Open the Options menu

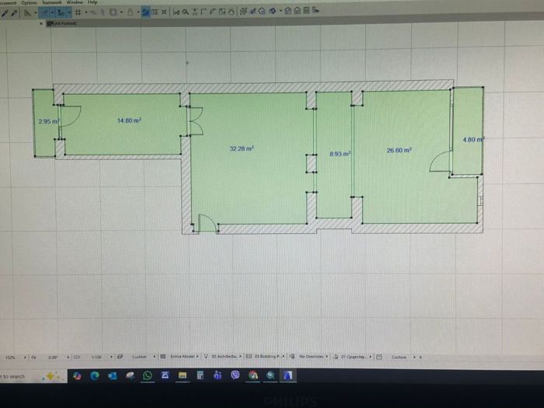click(29, 3)
